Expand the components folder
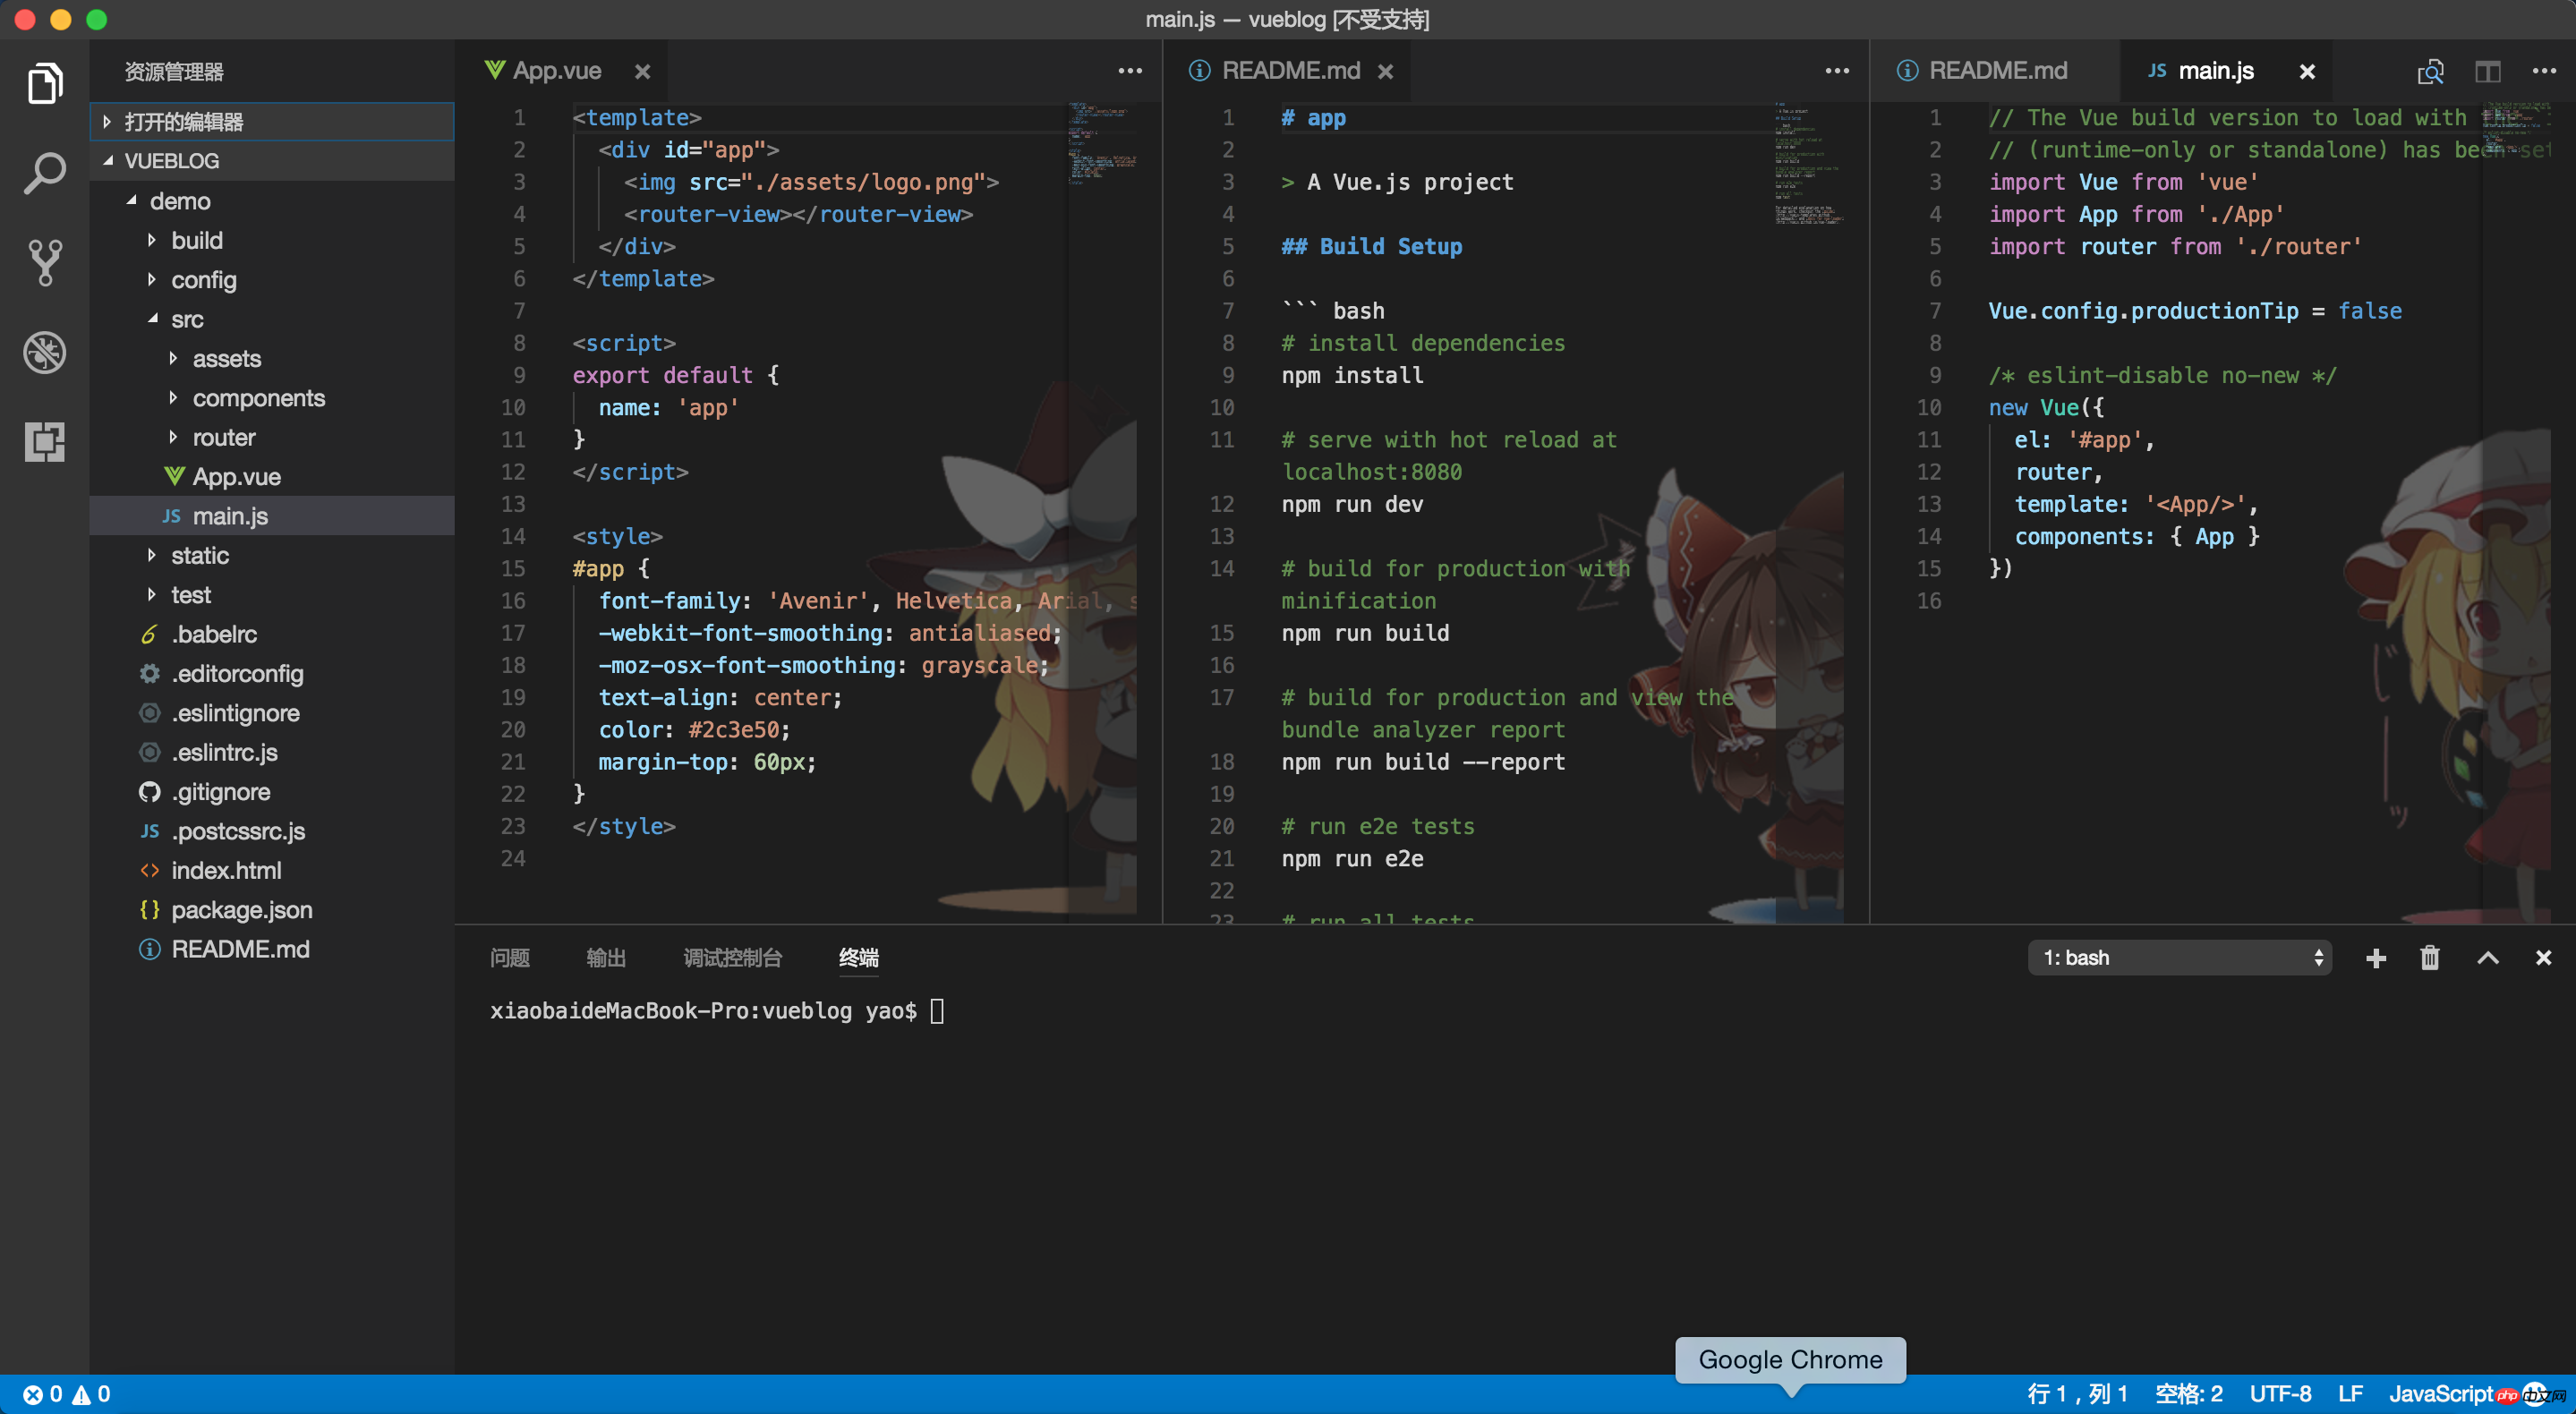 (x=173, y=398)
